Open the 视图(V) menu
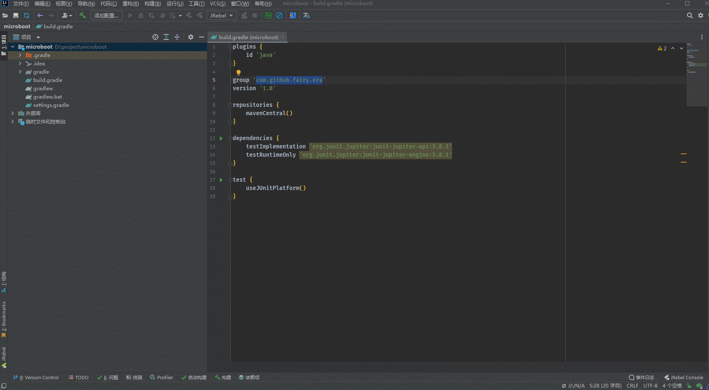Viewport: 709px width, 390px height. pos(64,4)
